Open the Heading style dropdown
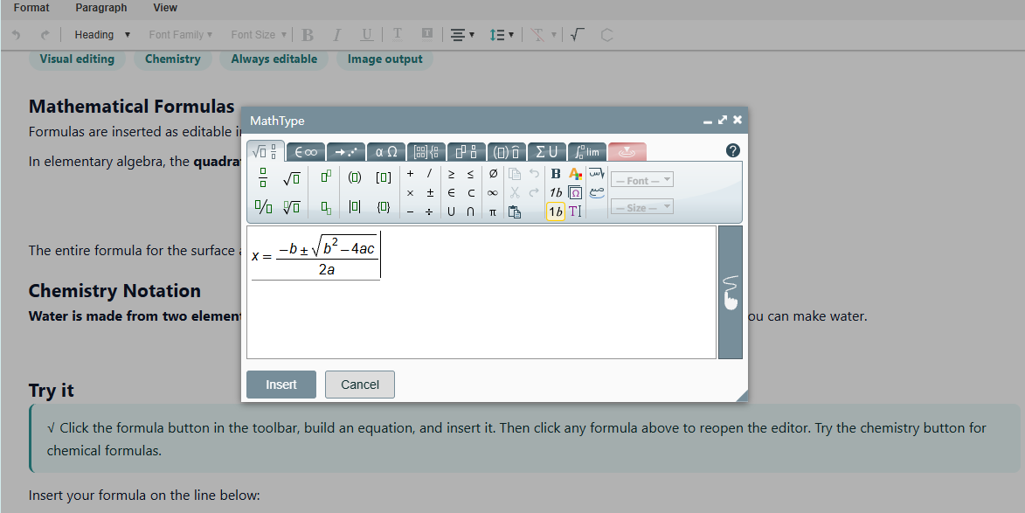Screen dimensions: 1025x513 coord(100,35)
